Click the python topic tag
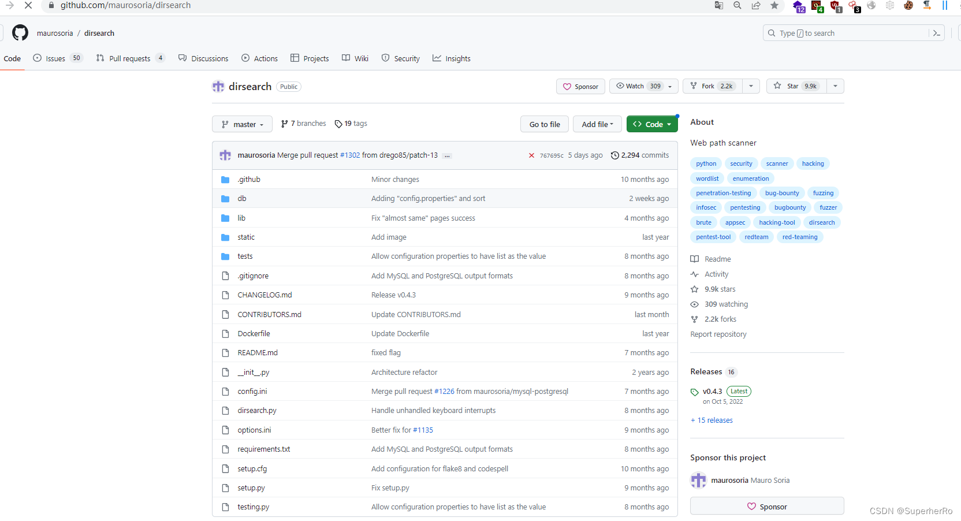 pyautogui.click(x=706, y=163)
